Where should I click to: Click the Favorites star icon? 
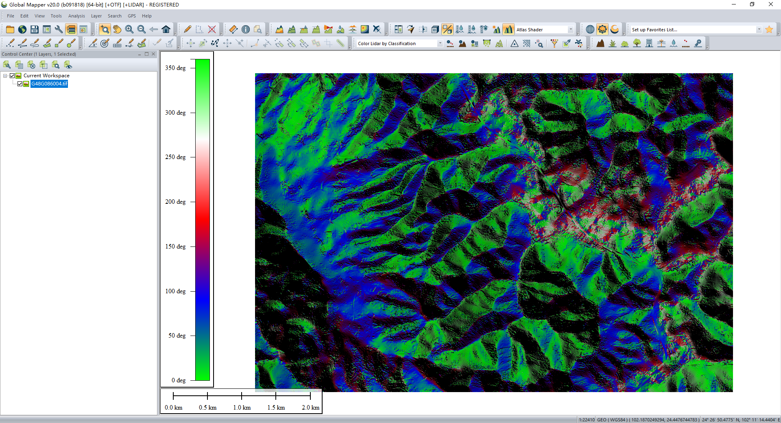click(769, 29)
